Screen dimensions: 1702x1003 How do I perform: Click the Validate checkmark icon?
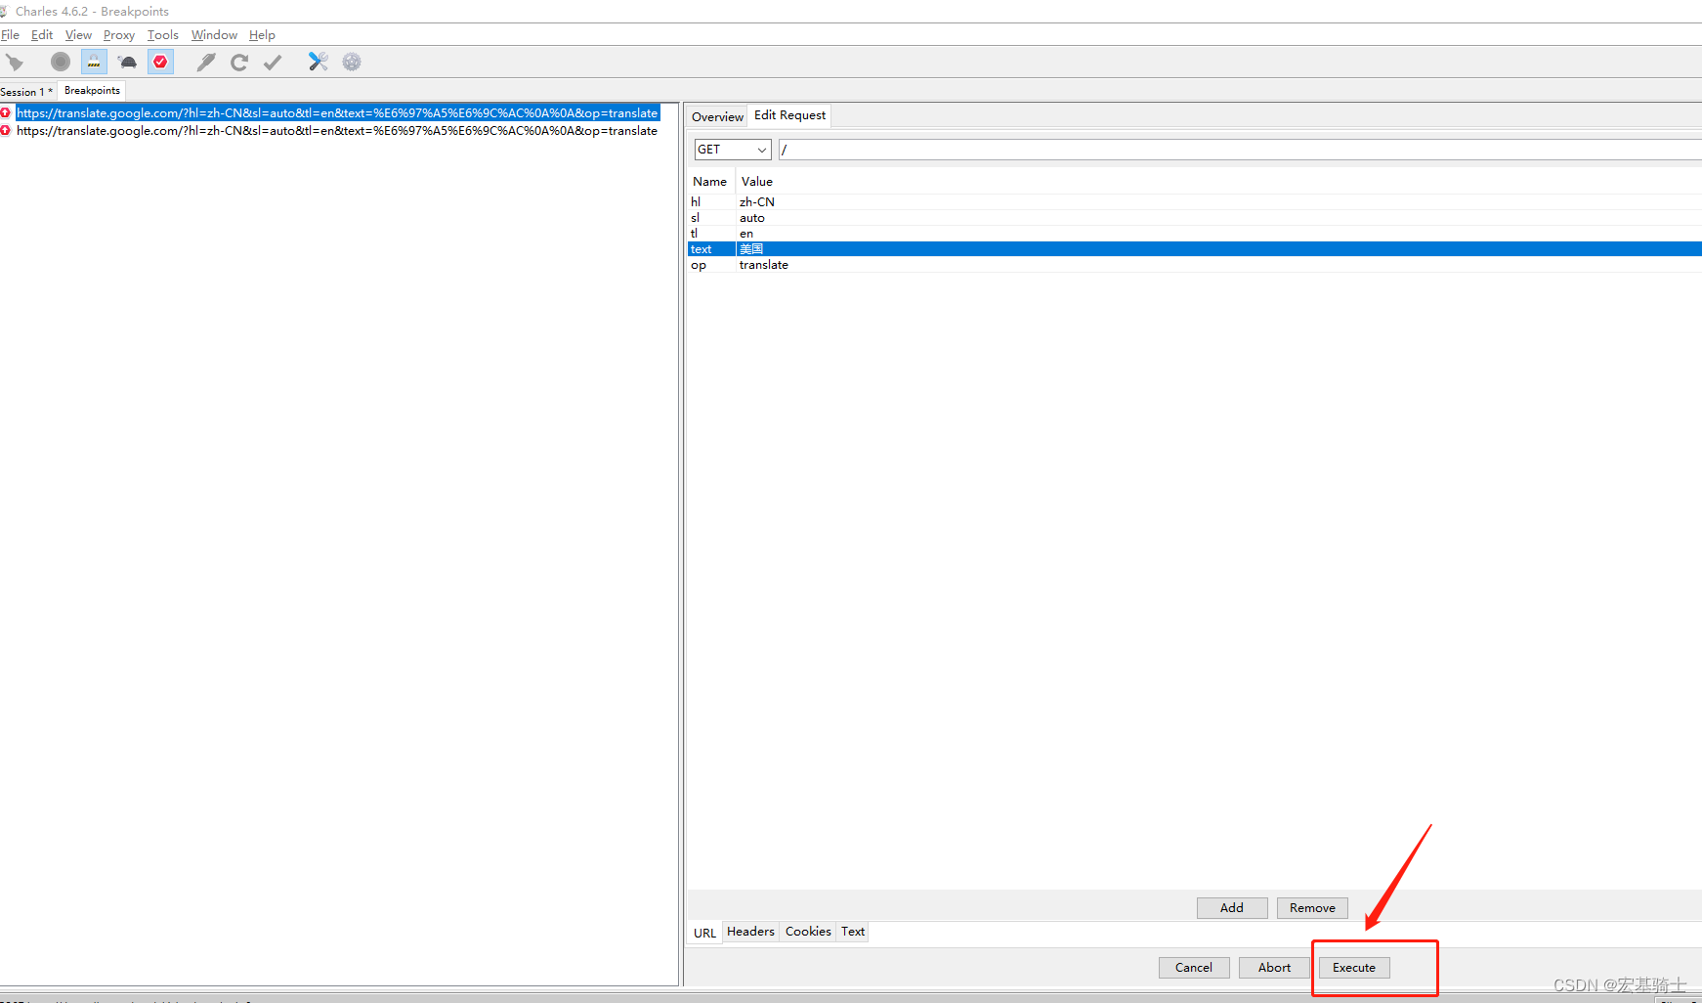coord(273,62)
